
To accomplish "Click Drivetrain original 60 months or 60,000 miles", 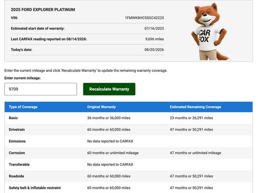I will click(109, 130).
